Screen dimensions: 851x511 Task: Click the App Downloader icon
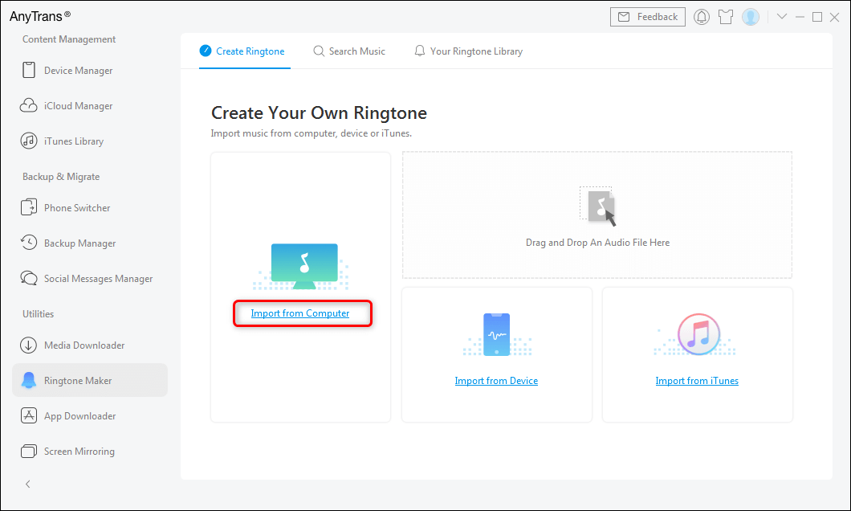(x=29, y=415)
